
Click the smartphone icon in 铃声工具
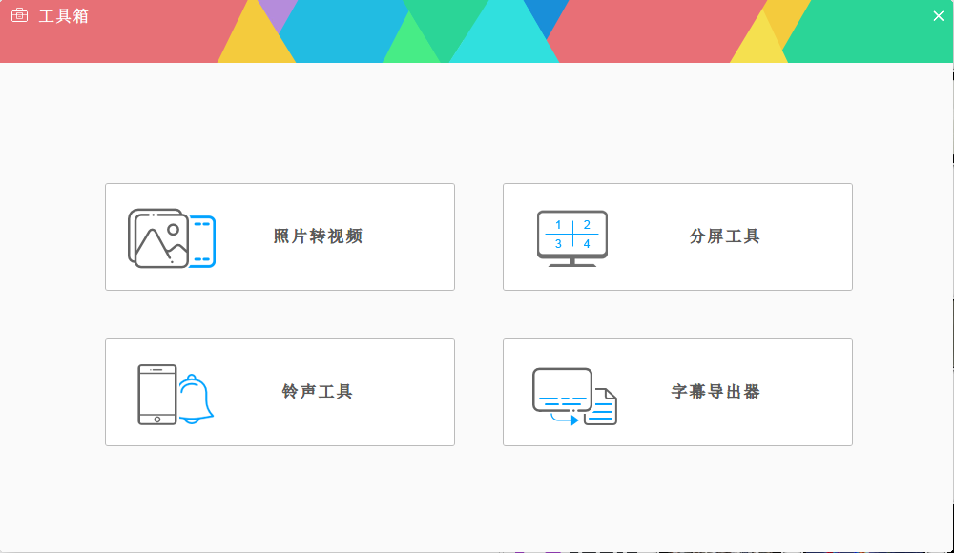click(x=157, y=394)
